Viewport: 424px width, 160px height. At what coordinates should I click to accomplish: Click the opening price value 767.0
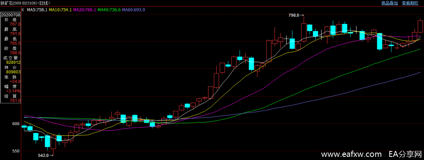[x=15, y=24]
